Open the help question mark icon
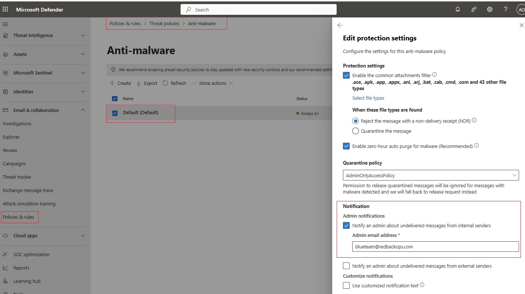This screenshot has height=294, width=525. coord(505,10)
